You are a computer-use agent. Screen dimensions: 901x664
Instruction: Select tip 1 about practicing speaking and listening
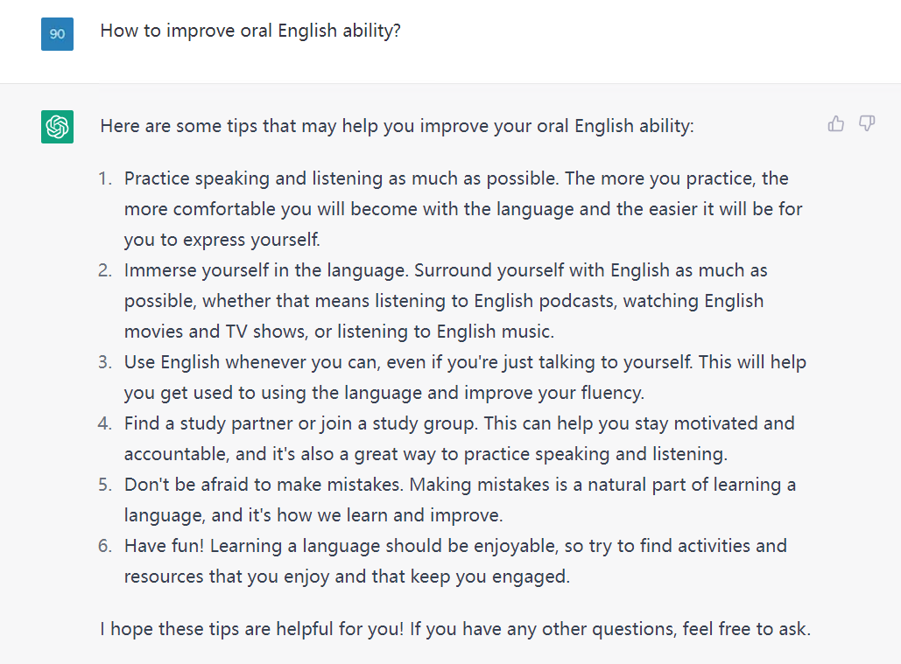pyautogui.click(x=463, y=209)
